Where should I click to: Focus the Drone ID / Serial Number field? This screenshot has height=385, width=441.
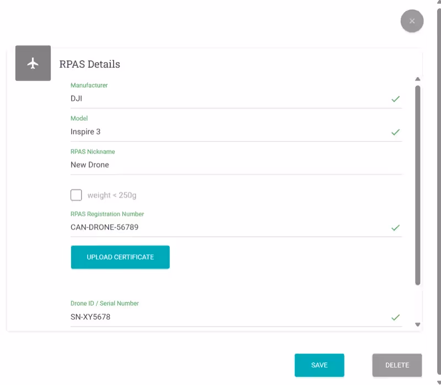[220, 317]
